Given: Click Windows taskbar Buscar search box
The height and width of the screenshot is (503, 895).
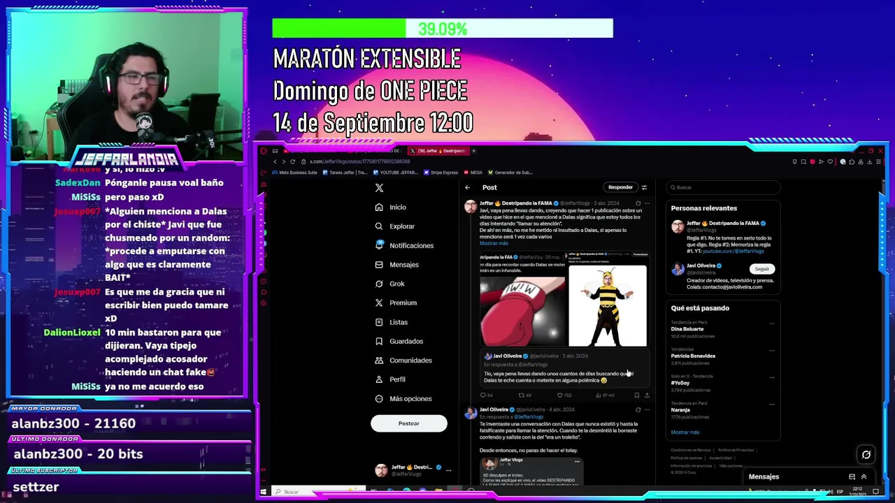Looking at the screenshot, I should point(318,492).
